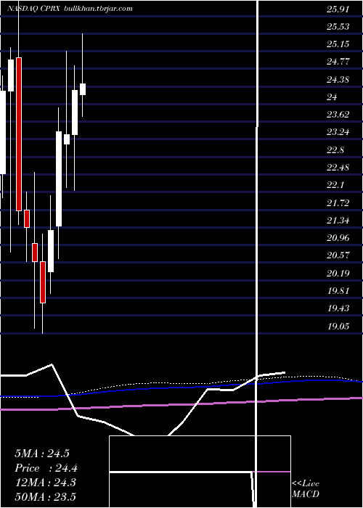Select the 24 price axis label
The height and width of the screenshot is (508, 363).
pyautogui.click(x=333, y=97)
